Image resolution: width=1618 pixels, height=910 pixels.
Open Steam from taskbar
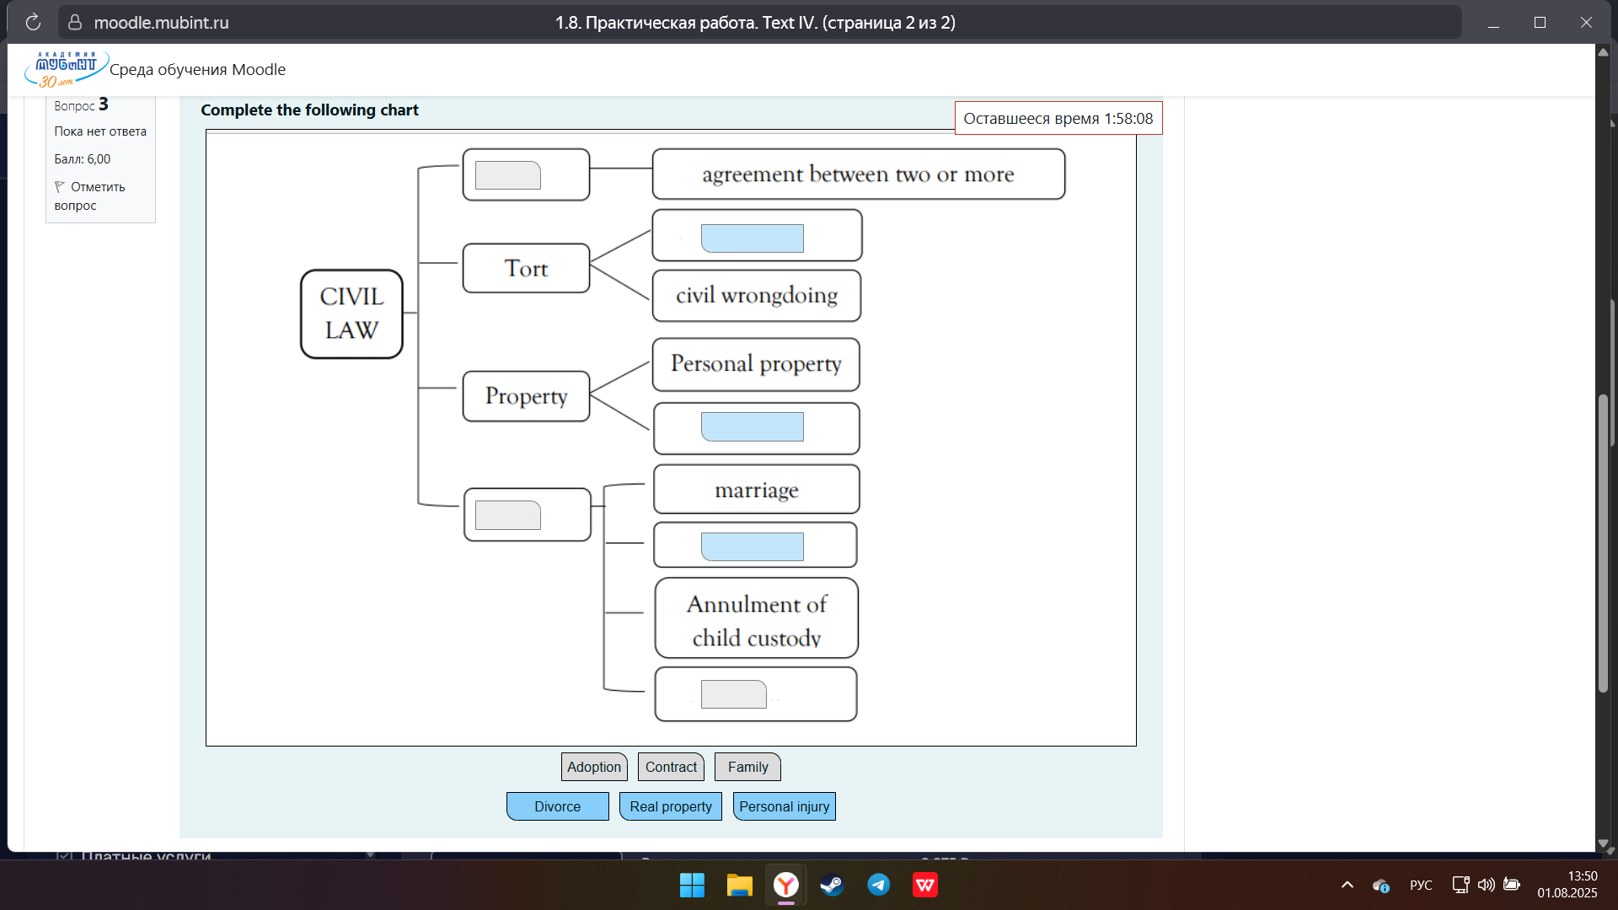pyautogui.click(x=832, y=885)
